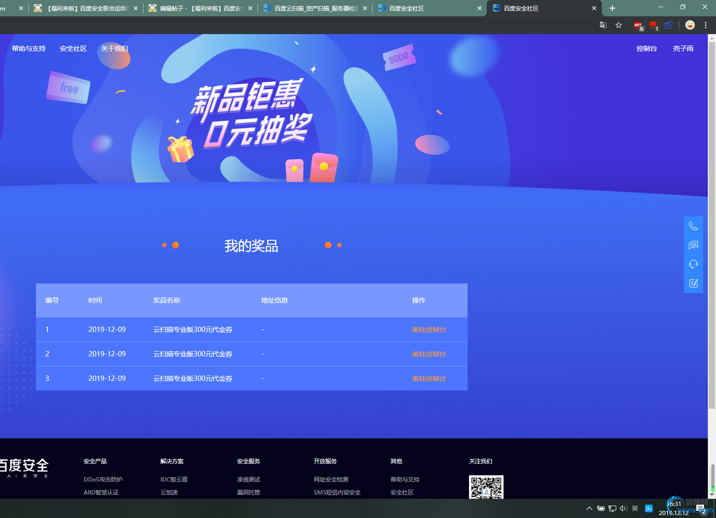Click the 我的奖品 heading

coord(251,246)
